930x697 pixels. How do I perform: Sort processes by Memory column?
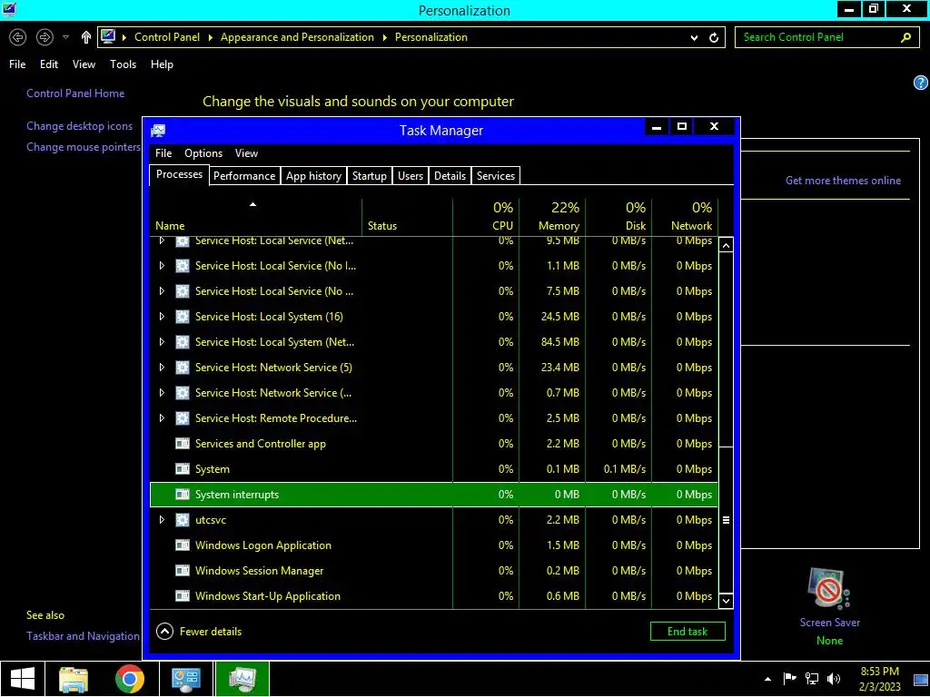tap(552, 216)
